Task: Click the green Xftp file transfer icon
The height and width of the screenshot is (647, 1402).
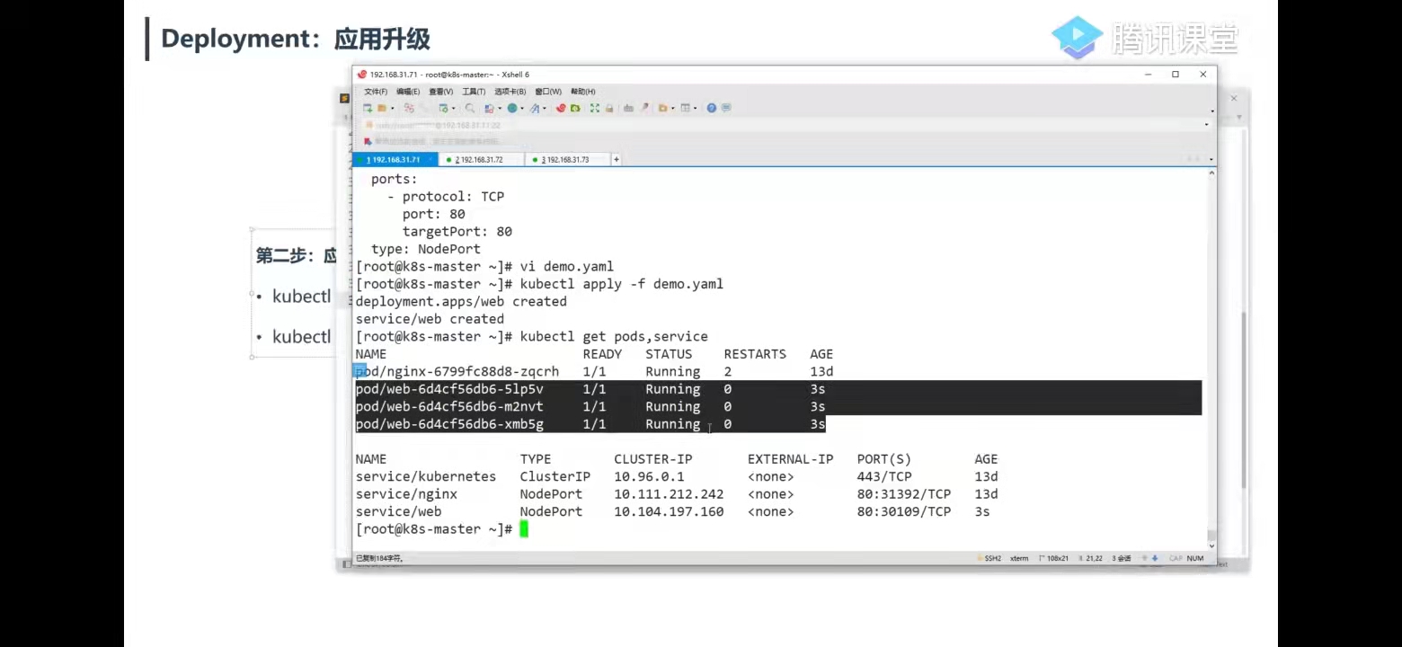Action: click(575, 108)
